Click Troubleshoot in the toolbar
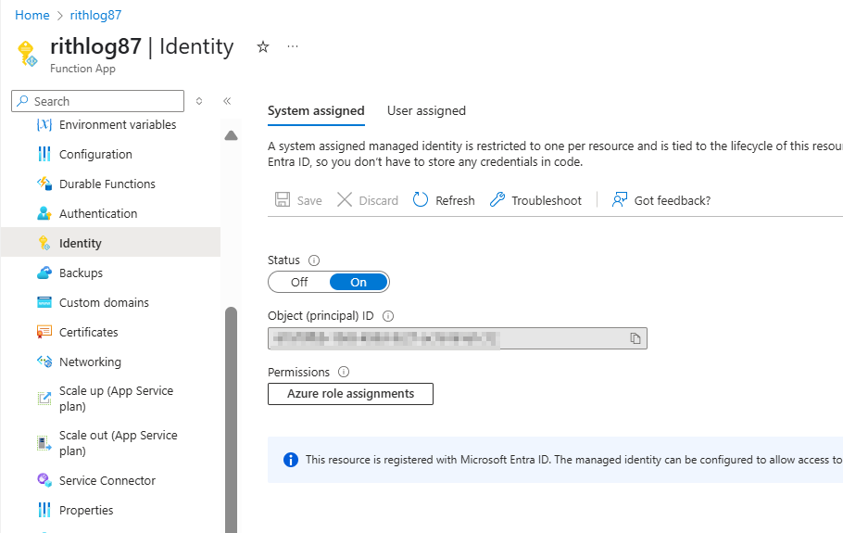This screenshot has width=843, height=533. [x=535, y=200]
